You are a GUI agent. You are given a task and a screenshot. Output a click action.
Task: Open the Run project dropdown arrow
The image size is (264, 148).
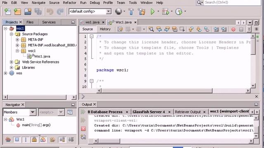click(x=158, y=12)
